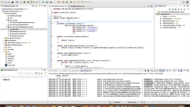This screenshot has width=190, height=107.
Task: Toggle Link with Editor in Package Explorer
Action: (x=36, y=6)
